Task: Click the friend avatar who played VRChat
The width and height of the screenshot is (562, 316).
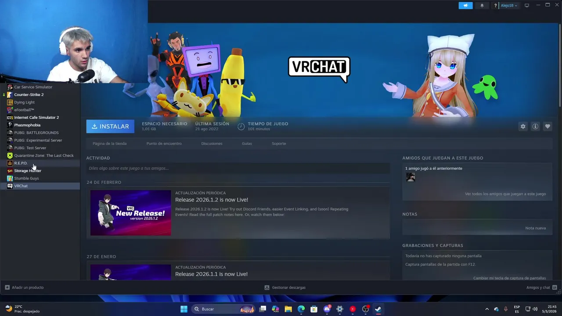Action: click(x=411, y=177)
